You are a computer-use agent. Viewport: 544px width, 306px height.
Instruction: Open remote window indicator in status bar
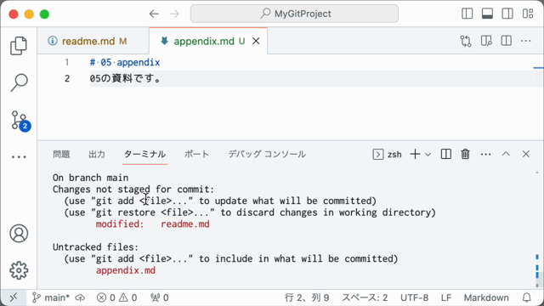pyautogui.click(x=14, y=297)
